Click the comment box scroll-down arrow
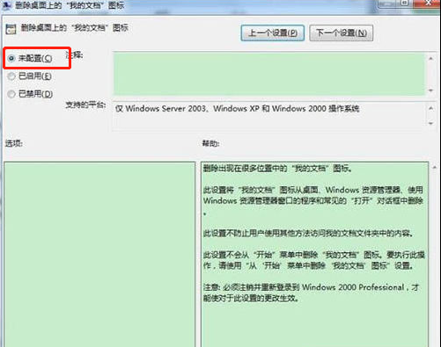 coord(430,90)
